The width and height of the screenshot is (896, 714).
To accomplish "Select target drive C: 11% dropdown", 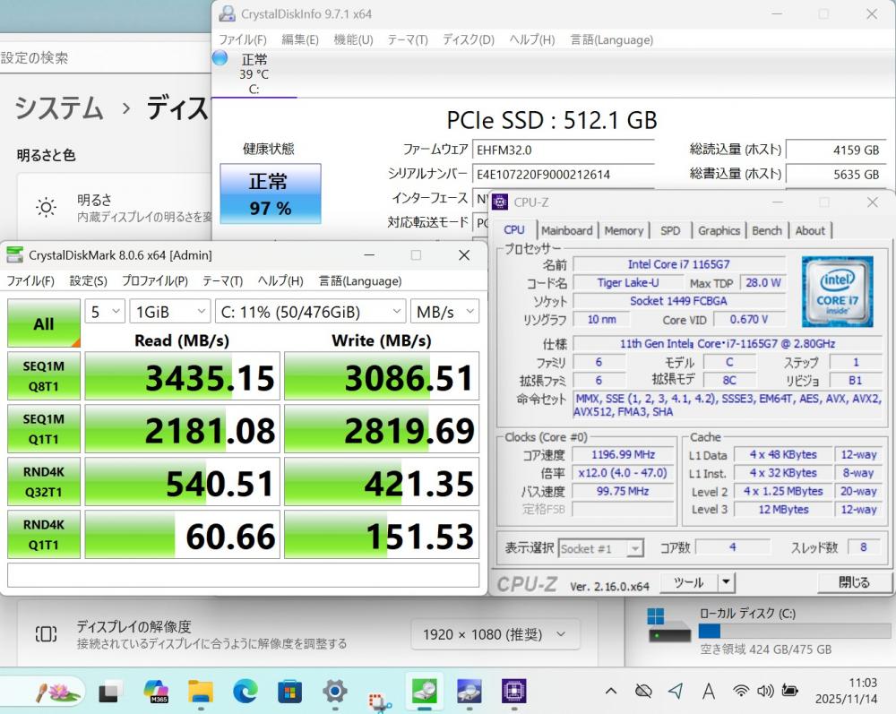I will 311,312.
